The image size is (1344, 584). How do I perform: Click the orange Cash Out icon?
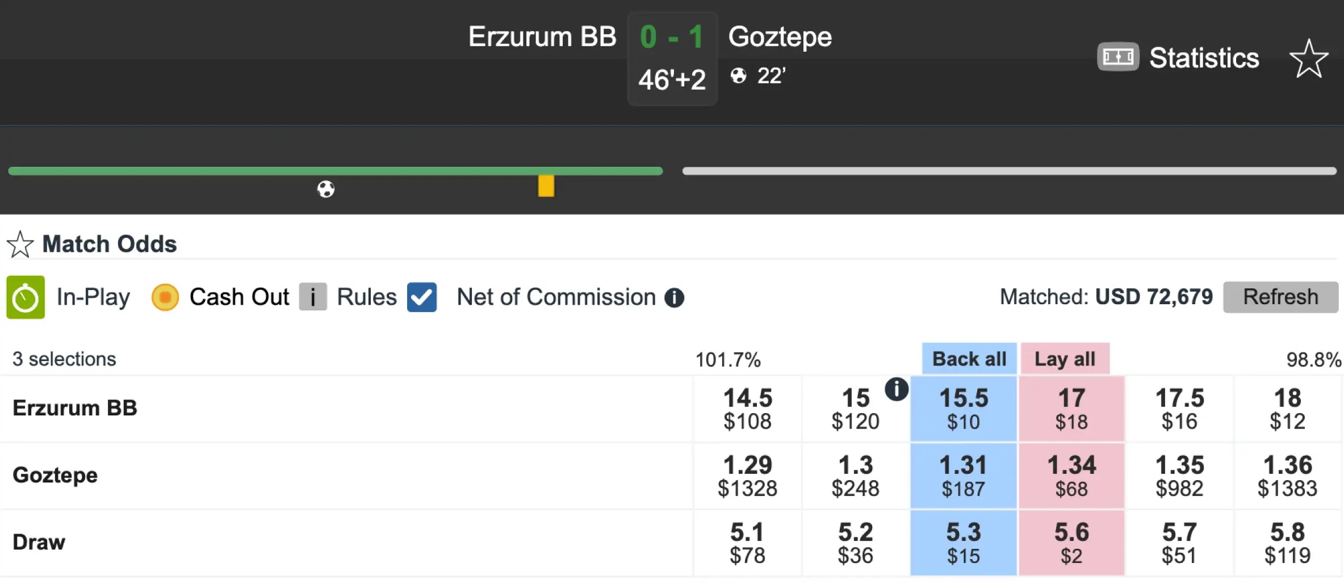point(165,297)
